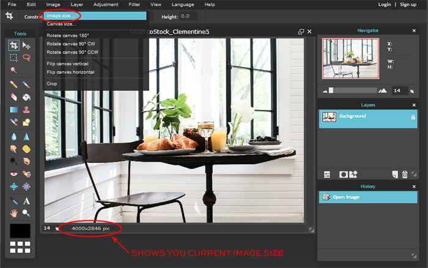Toggle the Background layer lock
The height and width of the screenshot is (268, 428).
coord(413,117)
